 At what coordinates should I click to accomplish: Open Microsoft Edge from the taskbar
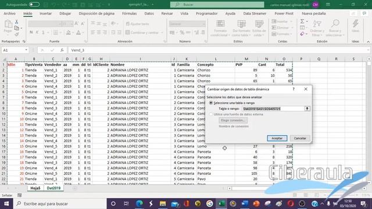coord(139,204)
